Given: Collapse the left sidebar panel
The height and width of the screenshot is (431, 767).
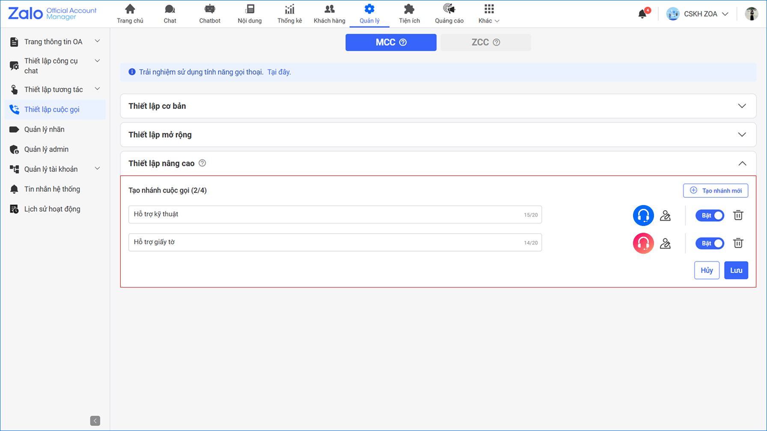Looking at the screenshot, I should point(95,421).
